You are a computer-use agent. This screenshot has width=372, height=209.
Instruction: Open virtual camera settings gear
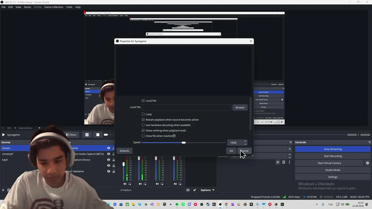(367, 163)
